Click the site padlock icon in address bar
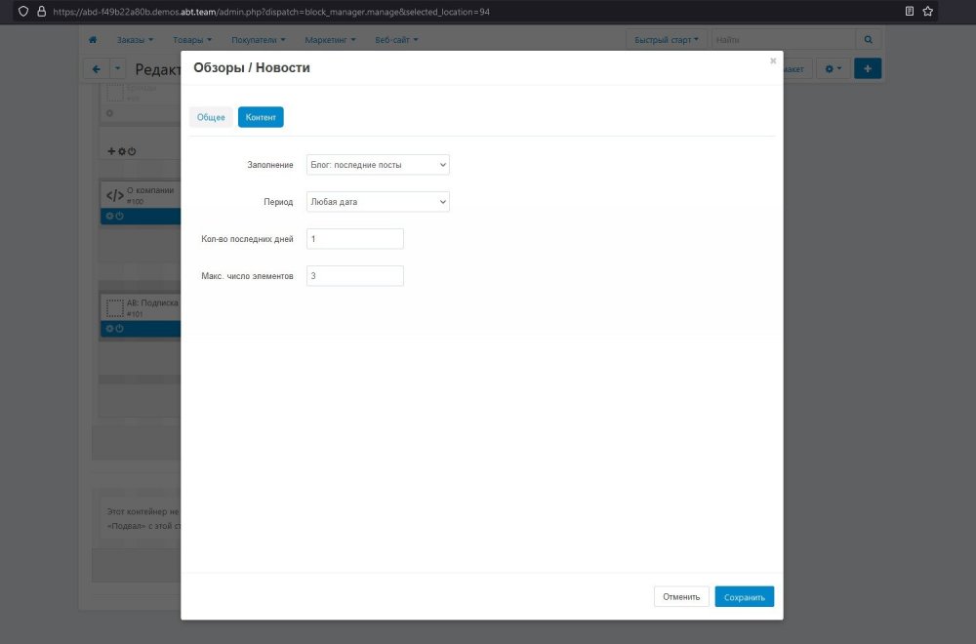This screenshot has width=976, height=644. (40, 12)
